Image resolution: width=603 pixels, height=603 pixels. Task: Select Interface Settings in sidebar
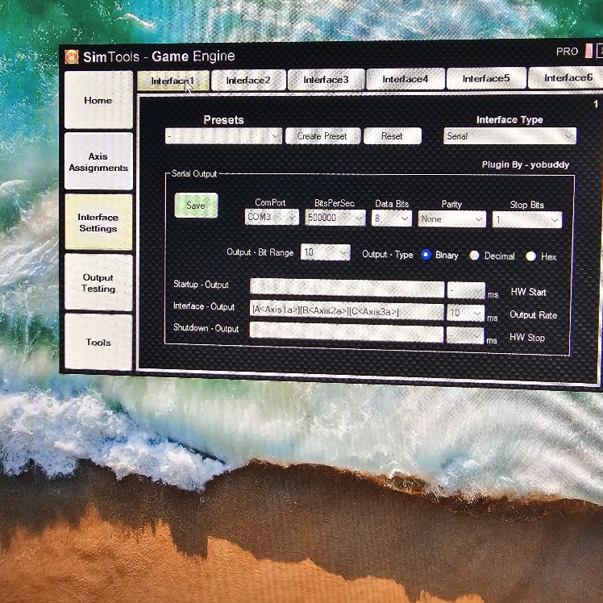coord(98,222)
